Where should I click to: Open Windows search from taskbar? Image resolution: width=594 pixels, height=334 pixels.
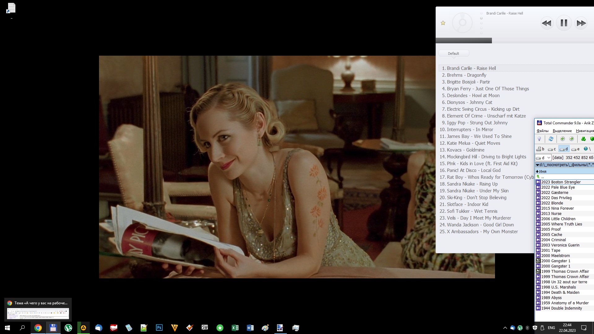coord(22,328)
